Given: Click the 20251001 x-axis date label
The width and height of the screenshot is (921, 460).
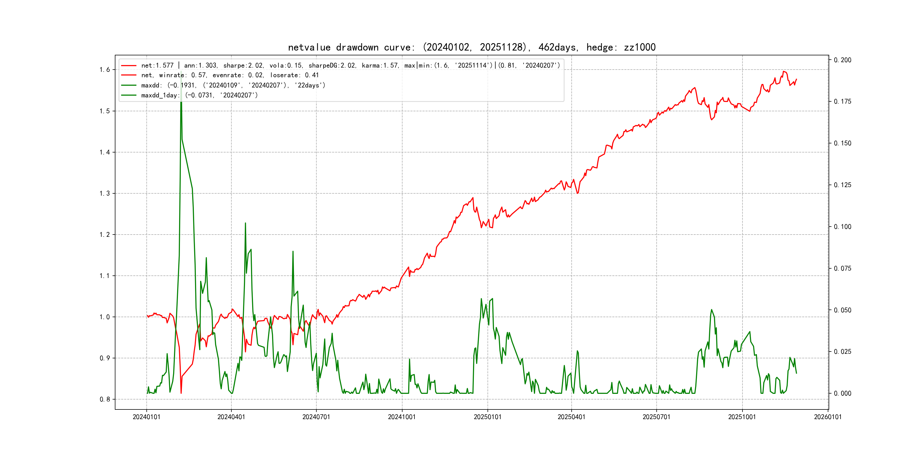Looking at the screenshot, I should click(742, 417).
